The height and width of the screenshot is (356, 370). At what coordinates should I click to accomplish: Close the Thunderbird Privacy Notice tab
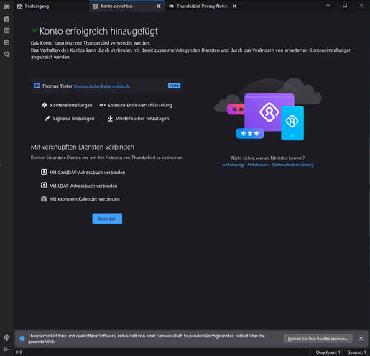click(235, 6)
